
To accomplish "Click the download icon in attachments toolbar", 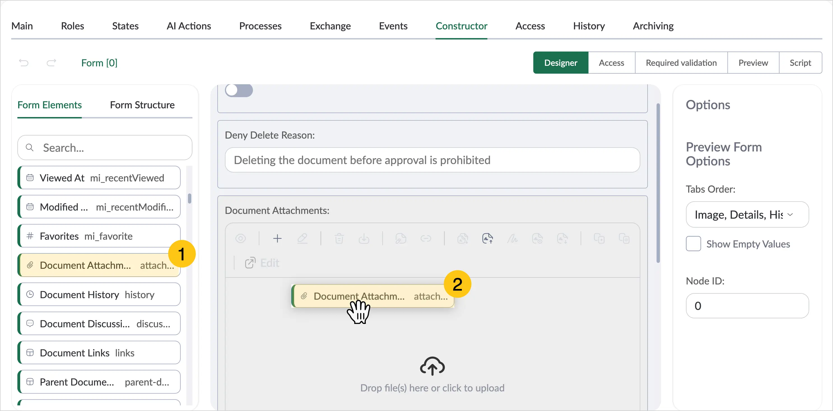I will [364, 239].
